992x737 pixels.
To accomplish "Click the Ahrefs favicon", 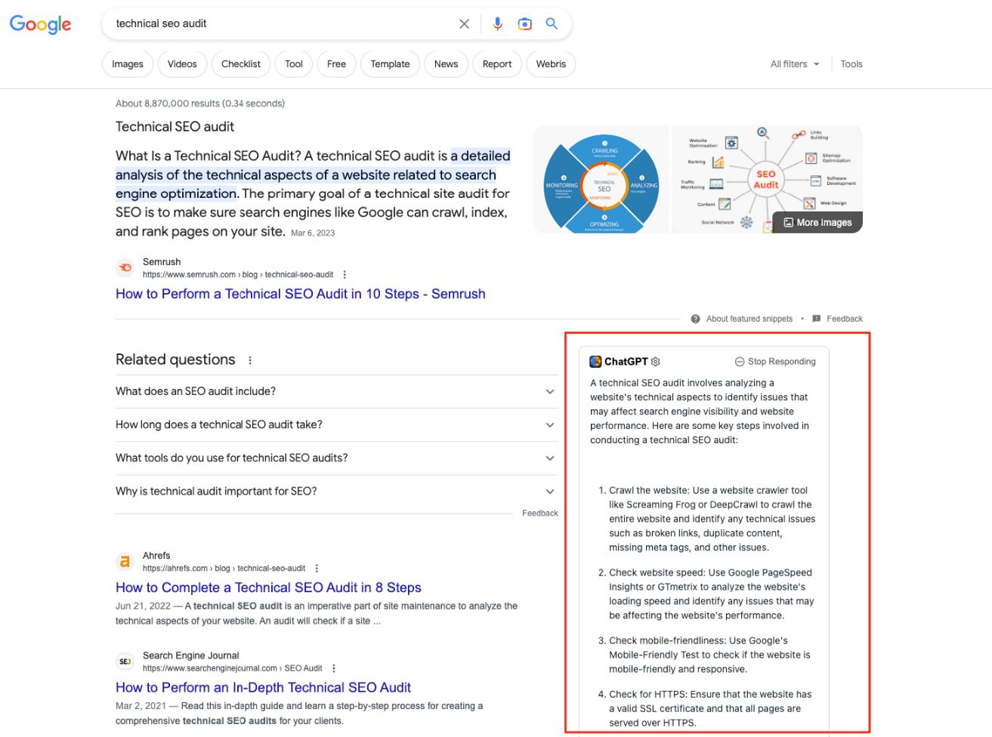I will click(124, 562).
